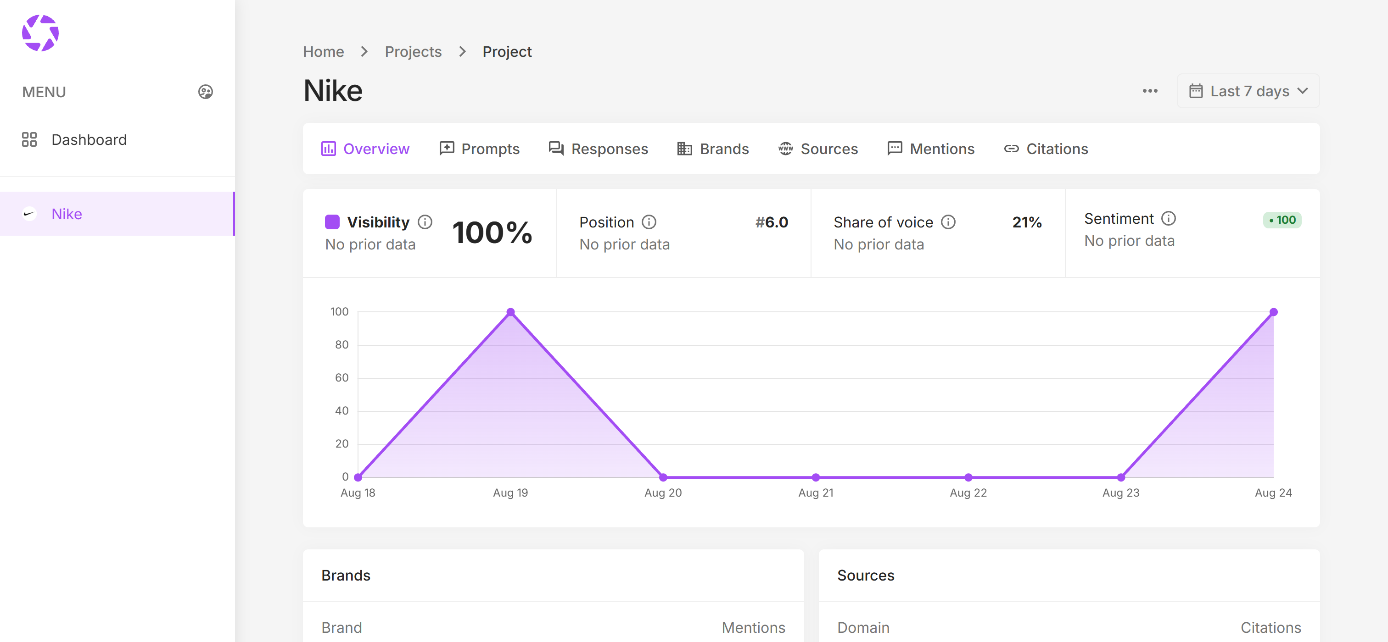
Task: Click the Aug 19 chart data point
Action: [511, 312]
